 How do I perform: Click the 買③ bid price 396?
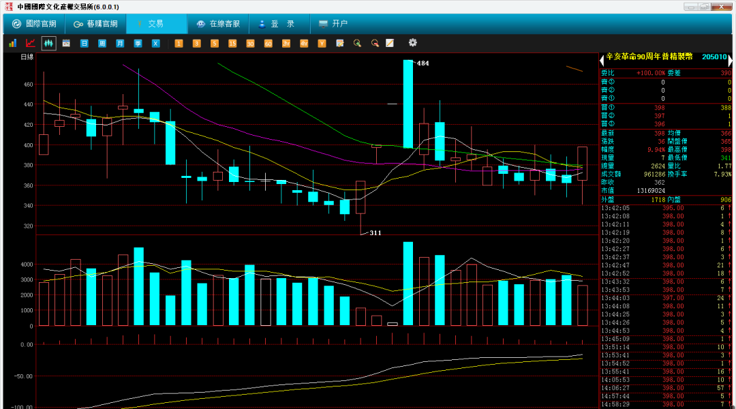click(660, 125)
